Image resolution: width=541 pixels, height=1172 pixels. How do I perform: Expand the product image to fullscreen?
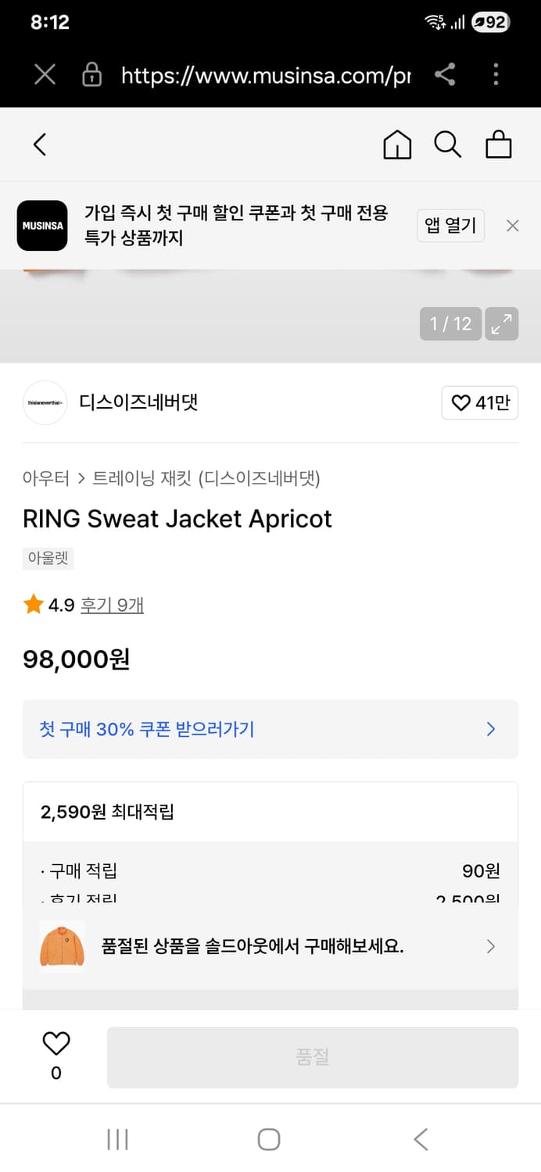501,323
